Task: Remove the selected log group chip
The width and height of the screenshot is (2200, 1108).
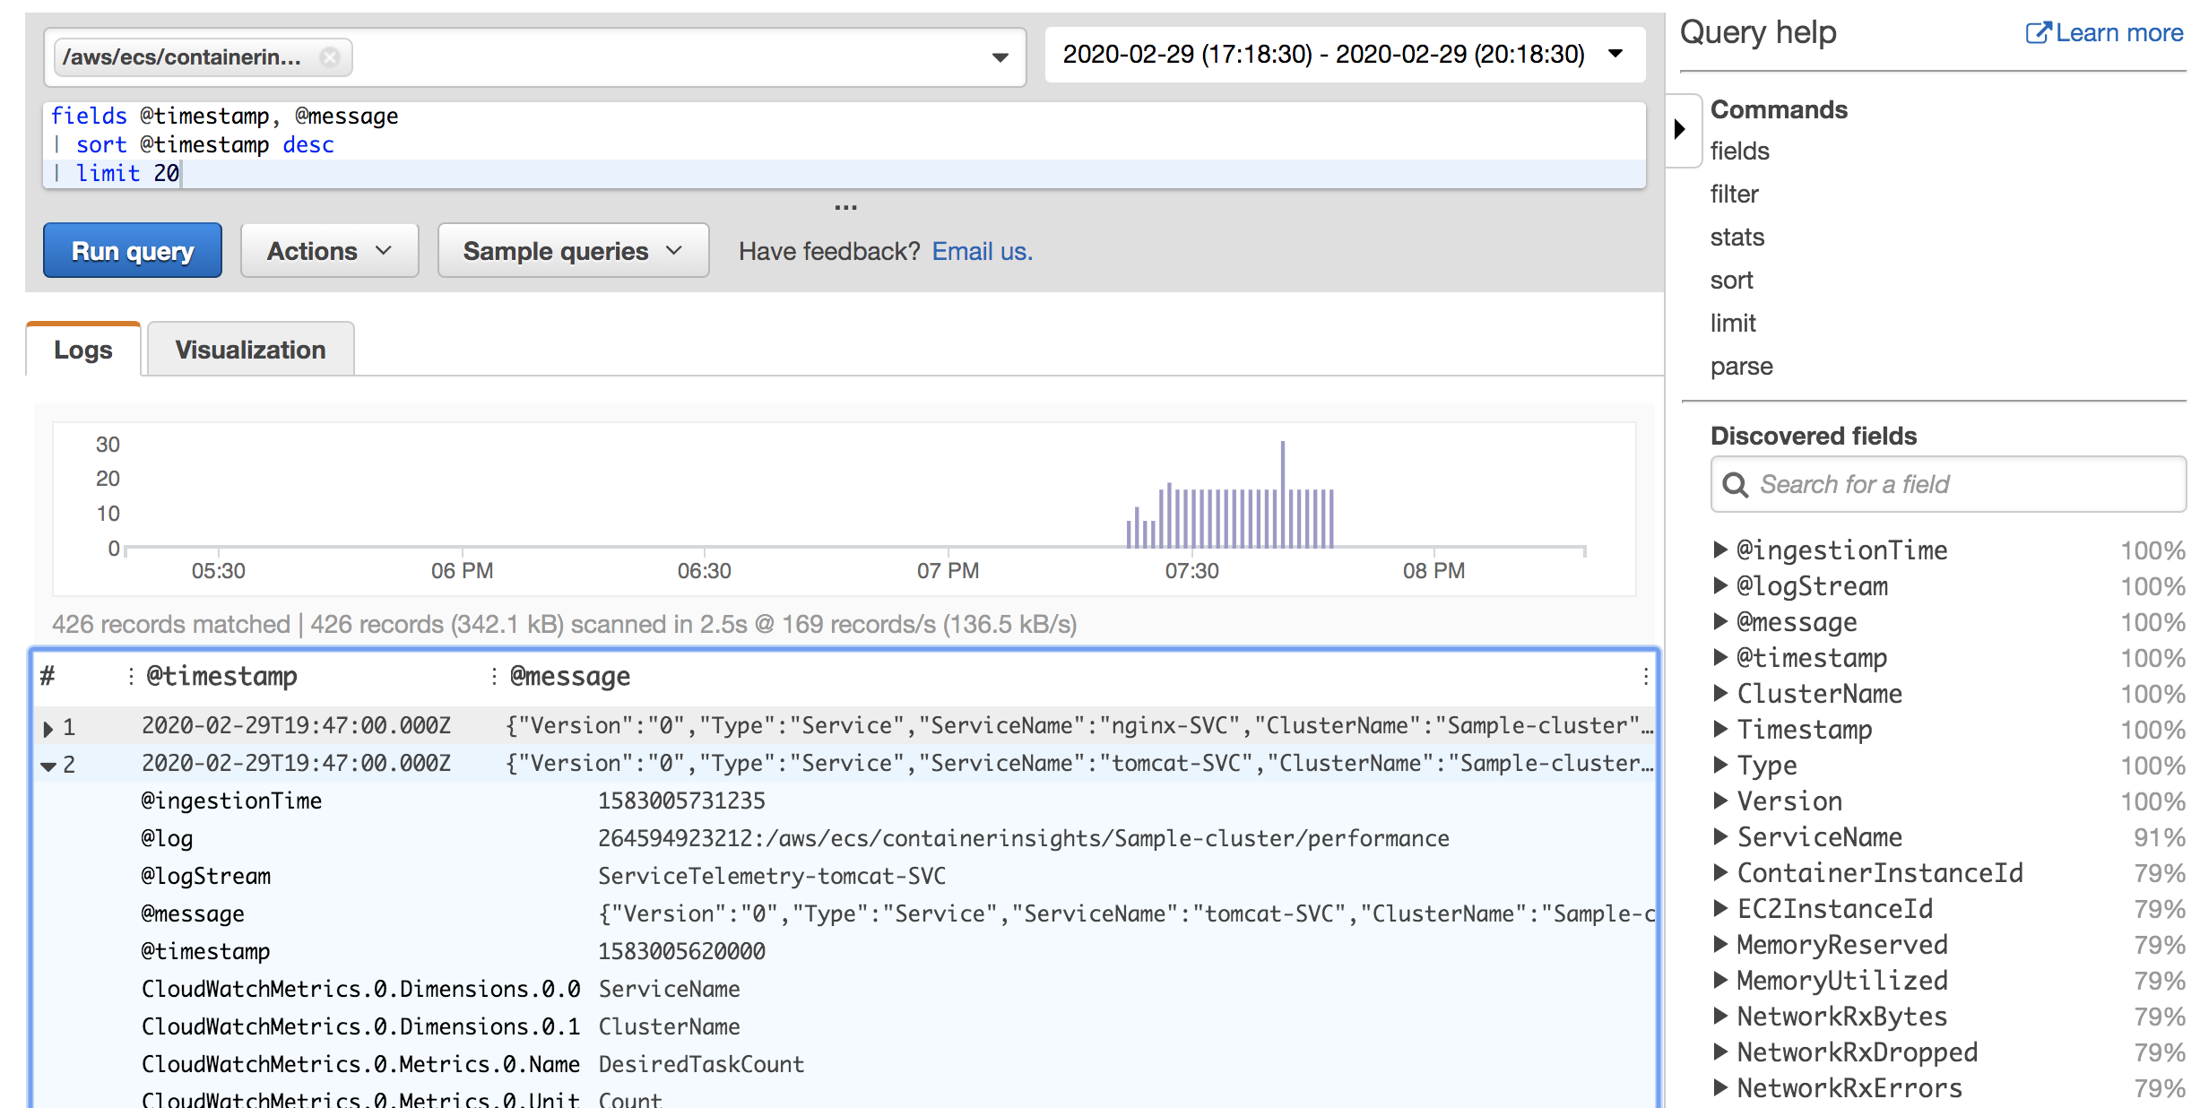Action: tap(330, 57)
